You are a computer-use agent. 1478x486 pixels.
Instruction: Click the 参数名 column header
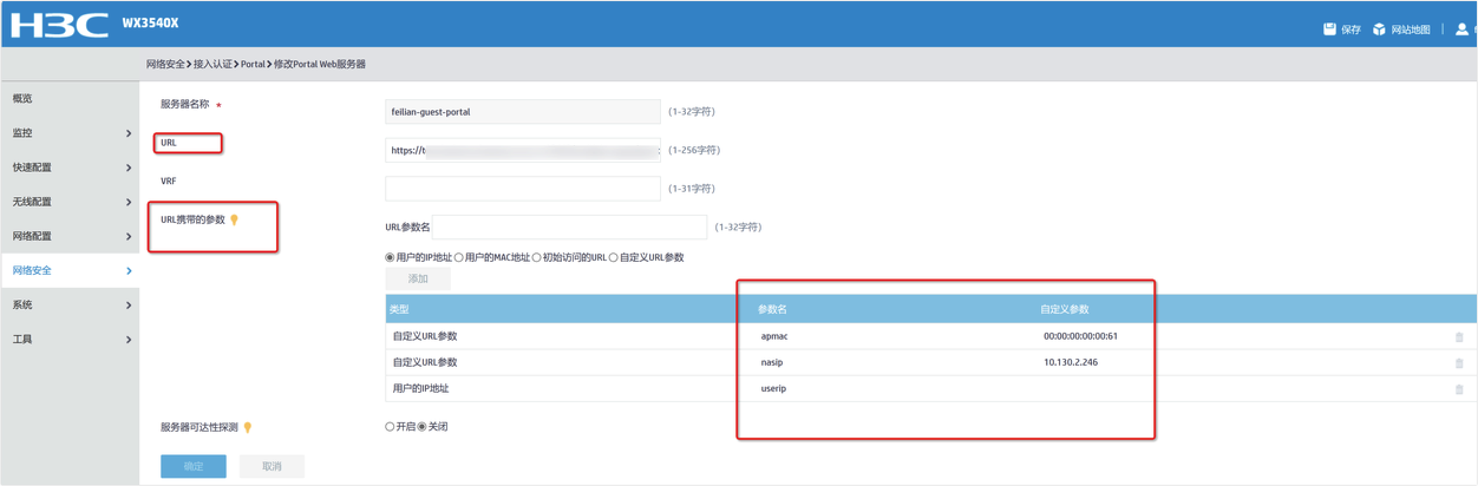click(x=772, y=310)
